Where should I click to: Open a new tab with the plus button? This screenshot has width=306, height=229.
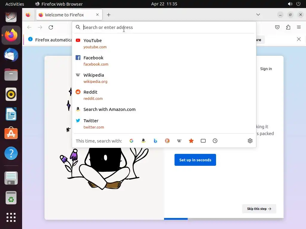109,15
